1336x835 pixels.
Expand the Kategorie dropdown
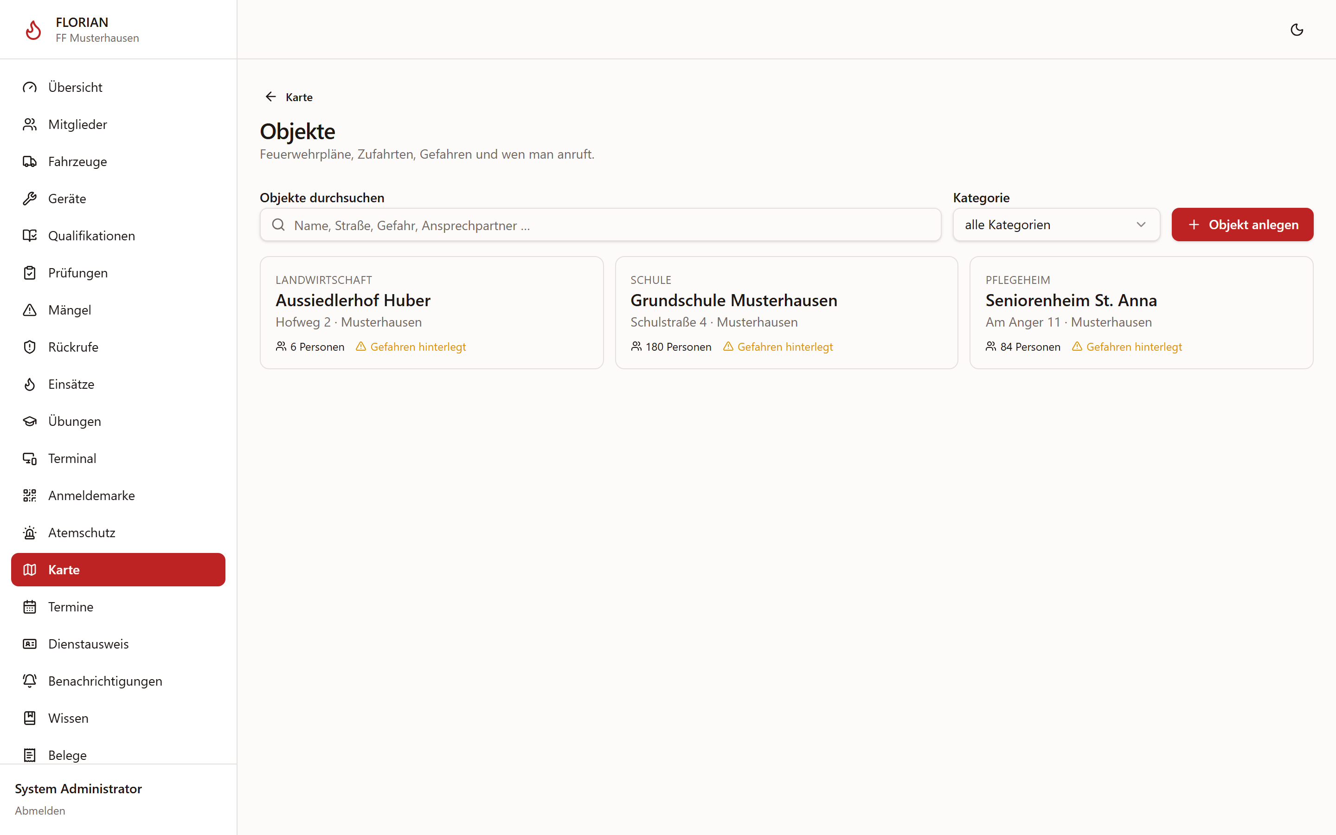[1055, 225]
